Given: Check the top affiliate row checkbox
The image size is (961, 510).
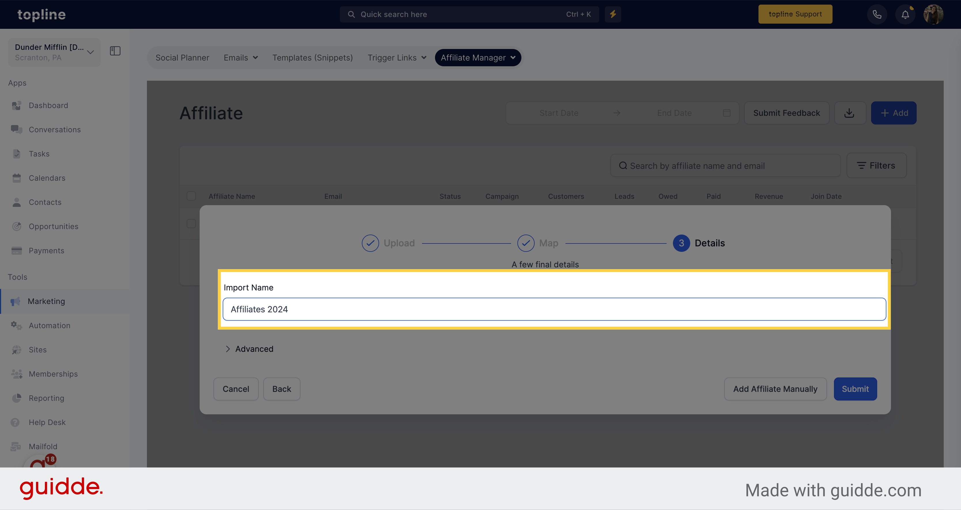Looking at the screenshot, I should pyautogui.click(x=191, y=223).
